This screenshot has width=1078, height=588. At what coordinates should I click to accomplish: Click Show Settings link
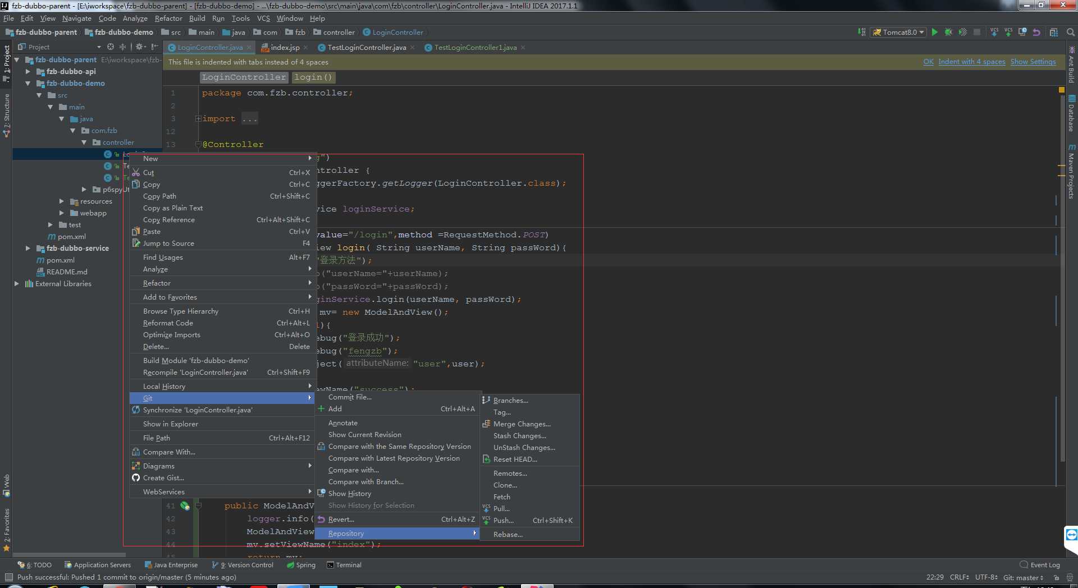(x=1033, y=62)
